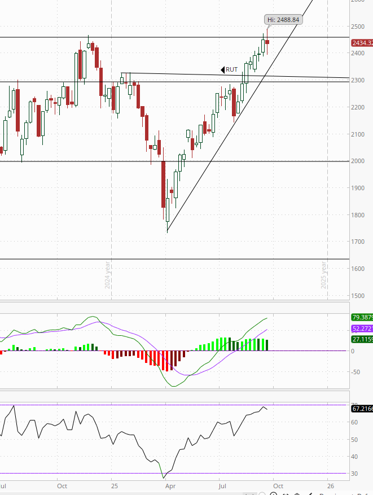Click the 1500 price axis label
The height and width of the screenshot is (495, 373).
click(358, 296)
